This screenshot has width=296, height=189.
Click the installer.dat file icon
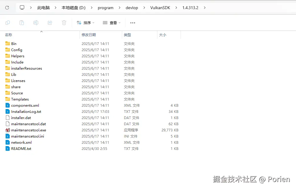(x=8, y=118)
